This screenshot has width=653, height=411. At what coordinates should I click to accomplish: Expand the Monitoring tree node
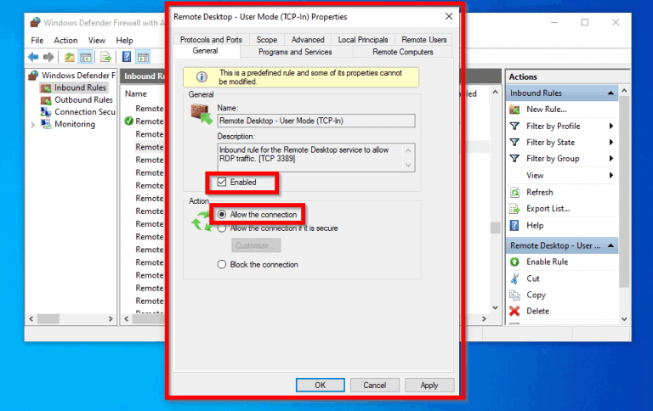33,125
